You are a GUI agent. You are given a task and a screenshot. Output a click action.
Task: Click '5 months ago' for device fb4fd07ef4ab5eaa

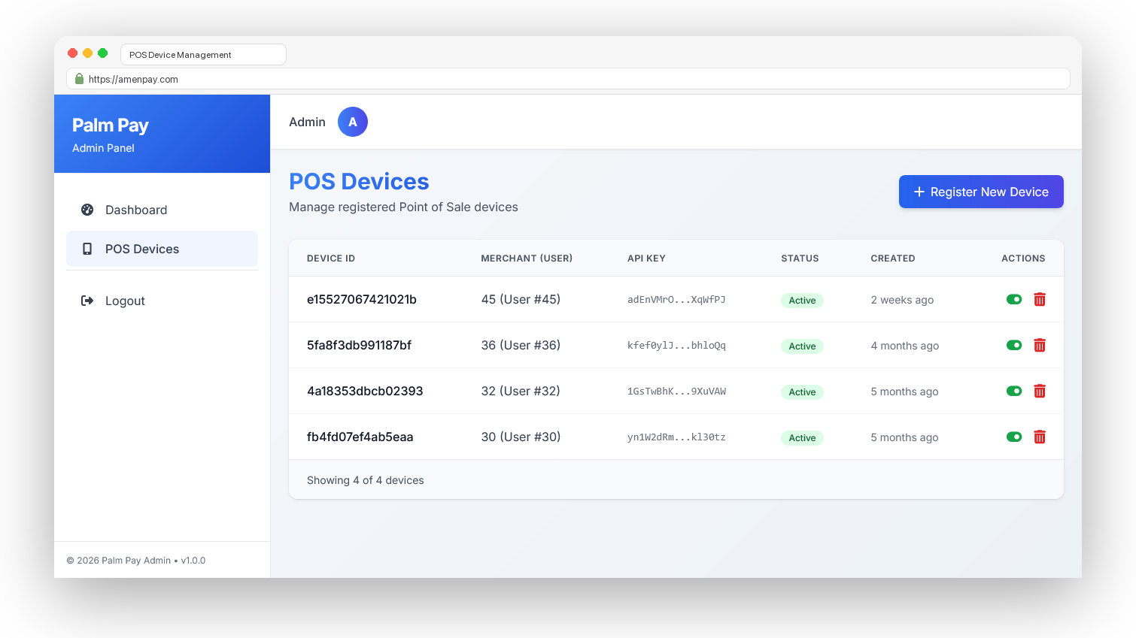(x=904, y=437)
